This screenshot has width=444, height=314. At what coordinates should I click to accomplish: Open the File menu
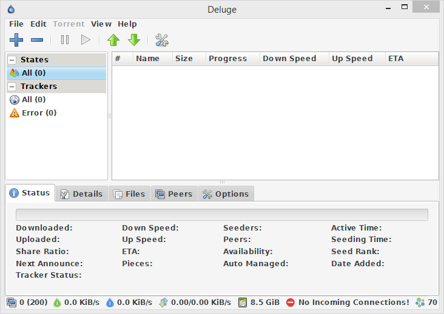(x=16, y=24)
